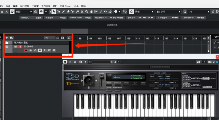Select the Mute X tool

click(x=82, y=12)
